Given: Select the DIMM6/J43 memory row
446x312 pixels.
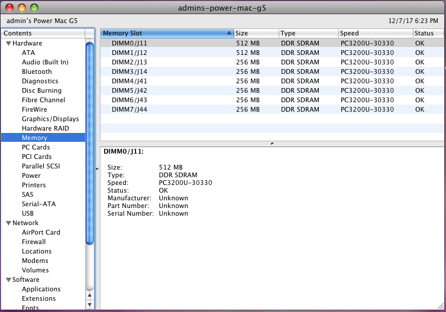Looking at the screenshot, I should [x=272, y=100].
